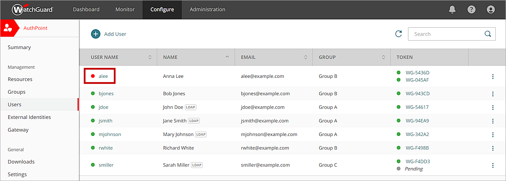
Task: Open the help question mark icon
Action: click(471, 9)
